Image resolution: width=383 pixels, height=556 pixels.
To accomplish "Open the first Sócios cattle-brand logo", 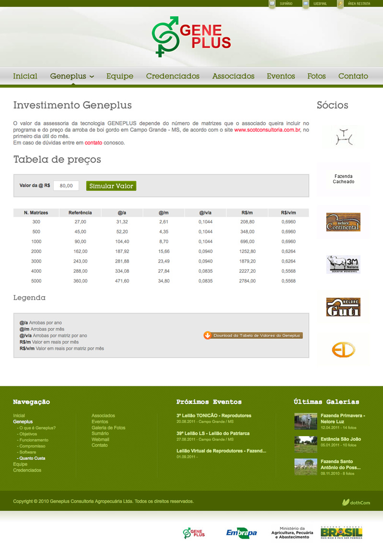I will point(344,137).
